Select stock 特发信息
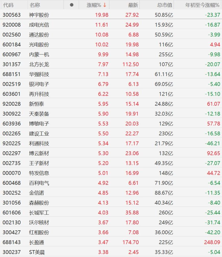 (39, 173)
